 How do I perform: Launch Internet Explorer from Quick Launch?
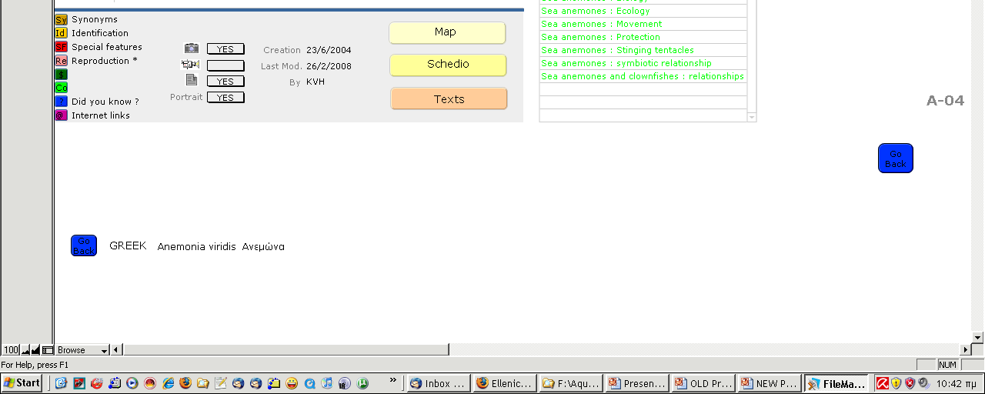pyautogui.click(x=168, y=382)
